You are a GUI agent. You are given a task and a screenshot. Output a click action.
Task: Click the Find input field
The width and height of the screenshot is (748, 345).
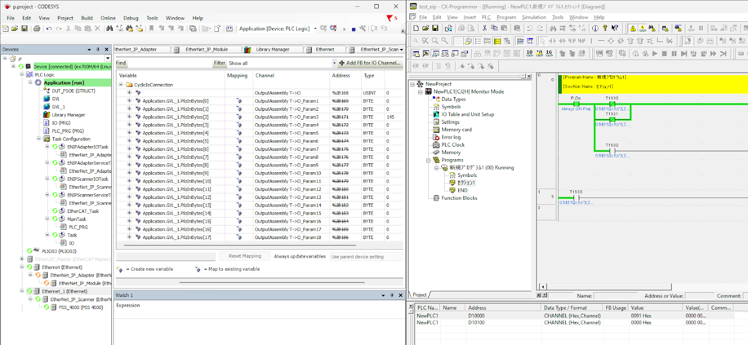tap(170, 63)
